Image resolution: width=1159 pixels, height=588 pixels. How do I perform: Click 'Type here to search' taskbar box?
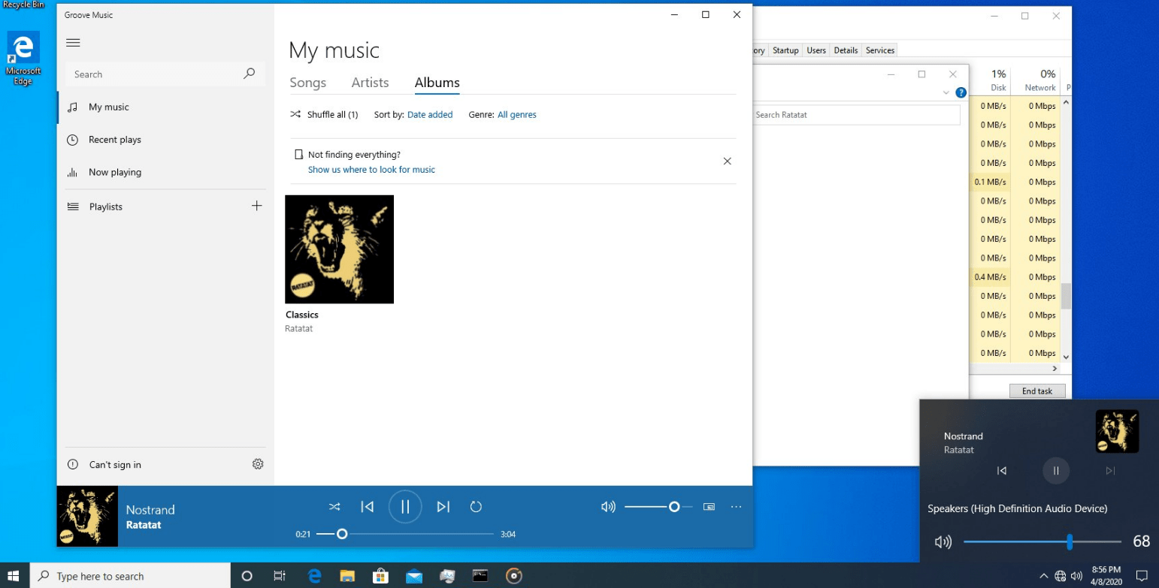[129, 576]
